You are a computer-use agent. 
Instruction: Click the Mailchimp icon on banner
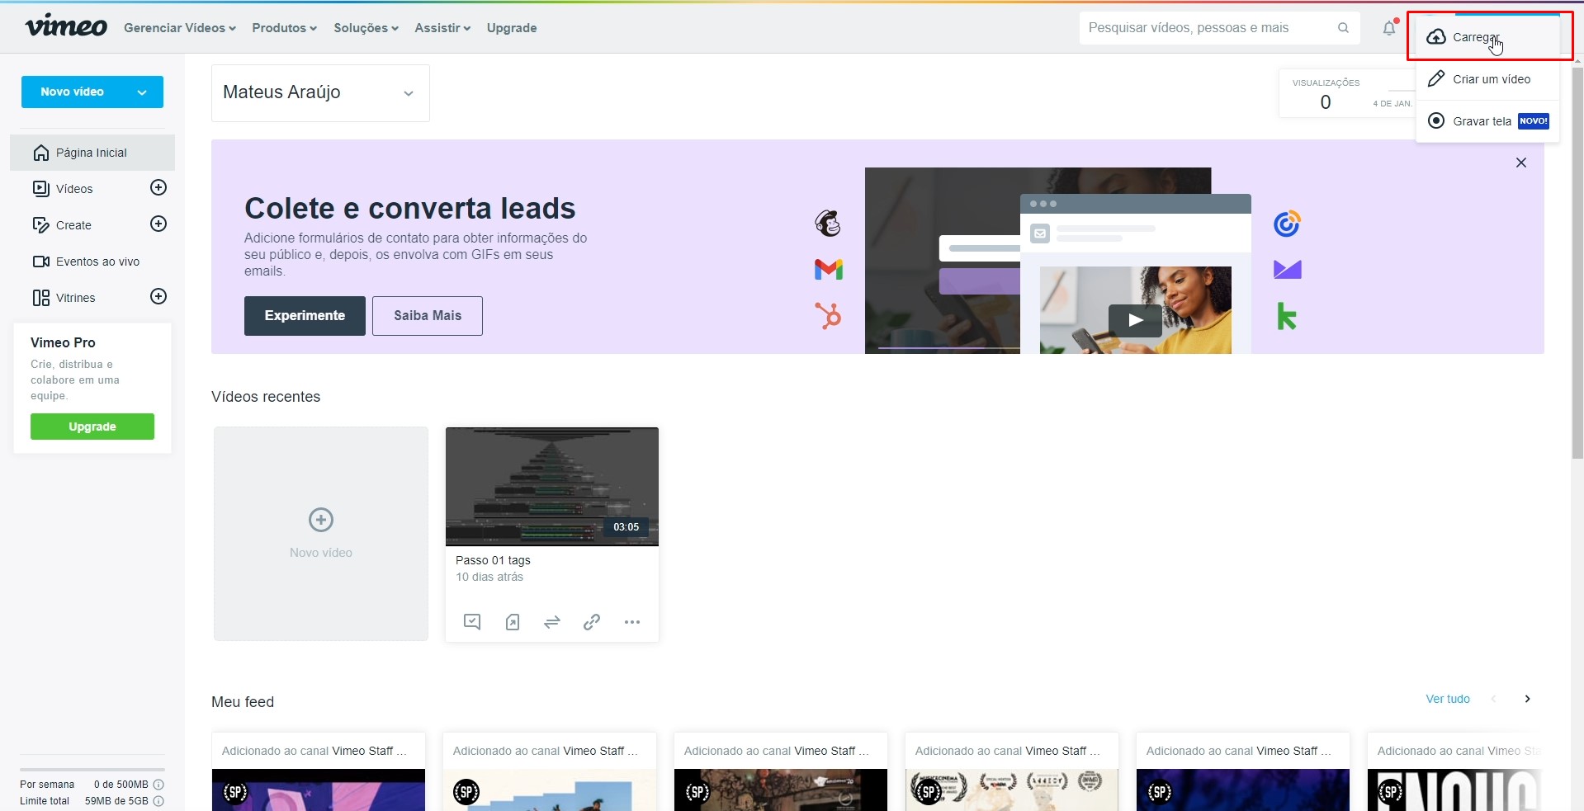pyautogui.click(x=828, y=224)
